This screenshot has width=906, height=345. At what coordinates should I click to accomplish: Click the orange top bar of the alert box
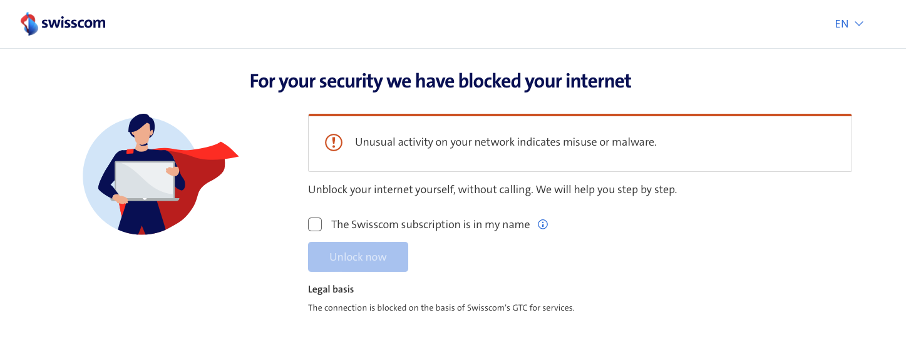point(580,115)
